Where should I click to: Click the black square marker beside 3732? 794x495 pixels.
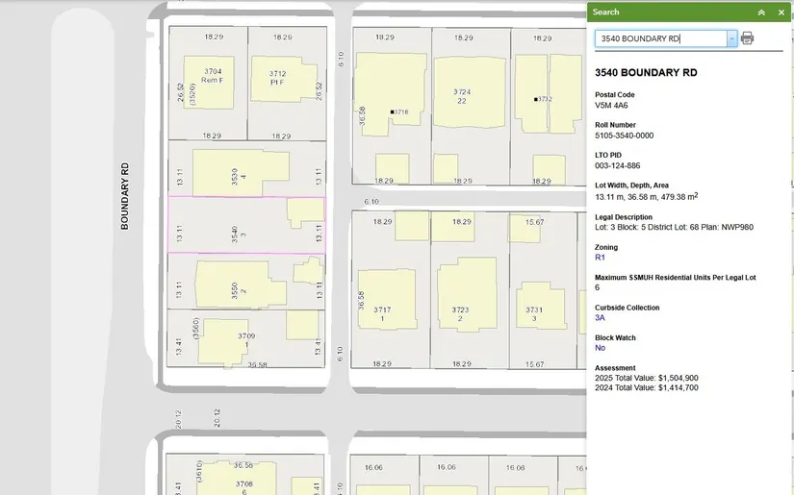pos(535,99)
